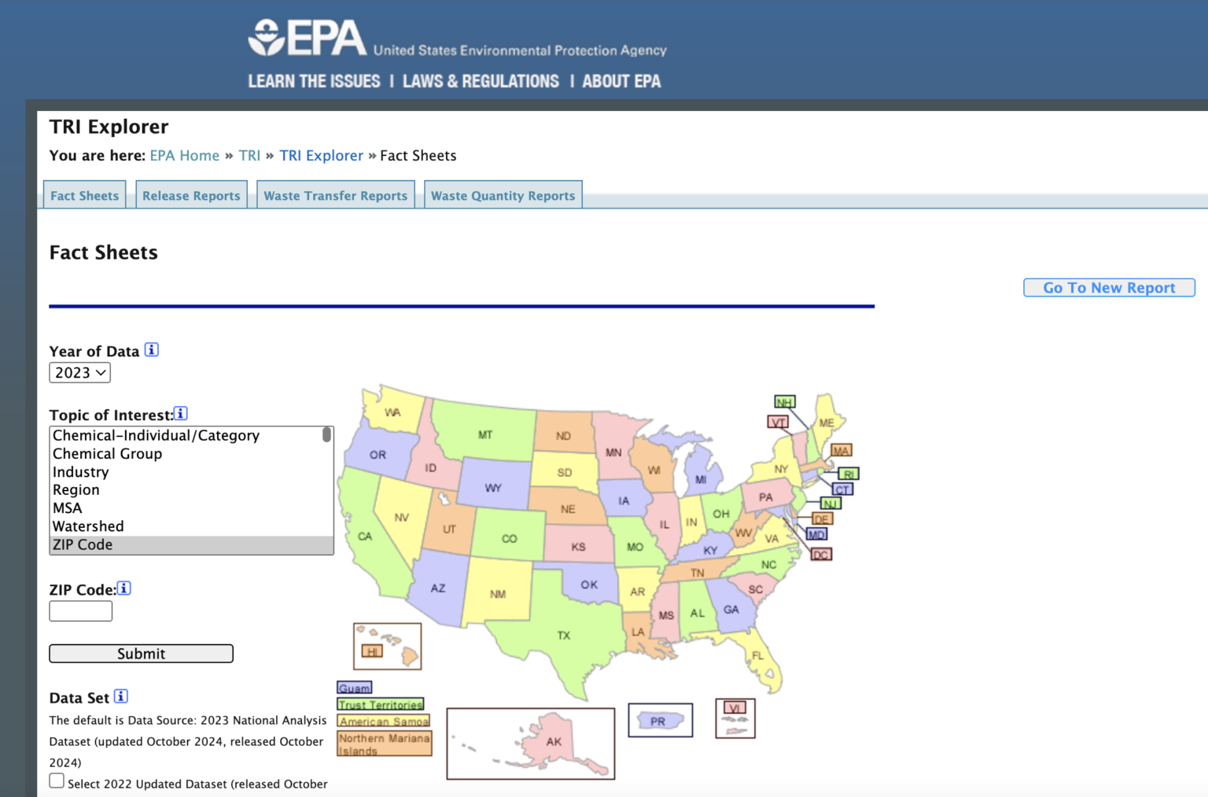1208x797 pixels.
Task: Select Region in topic list
Action: (x=186, y=490)
